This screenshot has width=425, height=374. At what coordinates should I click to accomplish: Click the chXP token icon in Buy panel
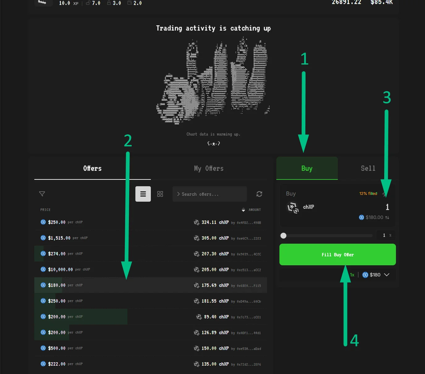point(293,207)
